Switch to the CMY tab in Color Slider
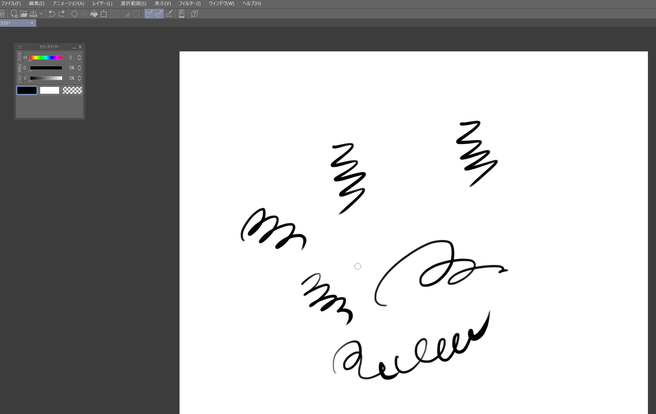 point(19,79)
